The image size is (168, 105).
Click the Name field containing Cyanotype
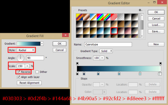(x=108, y=45)
